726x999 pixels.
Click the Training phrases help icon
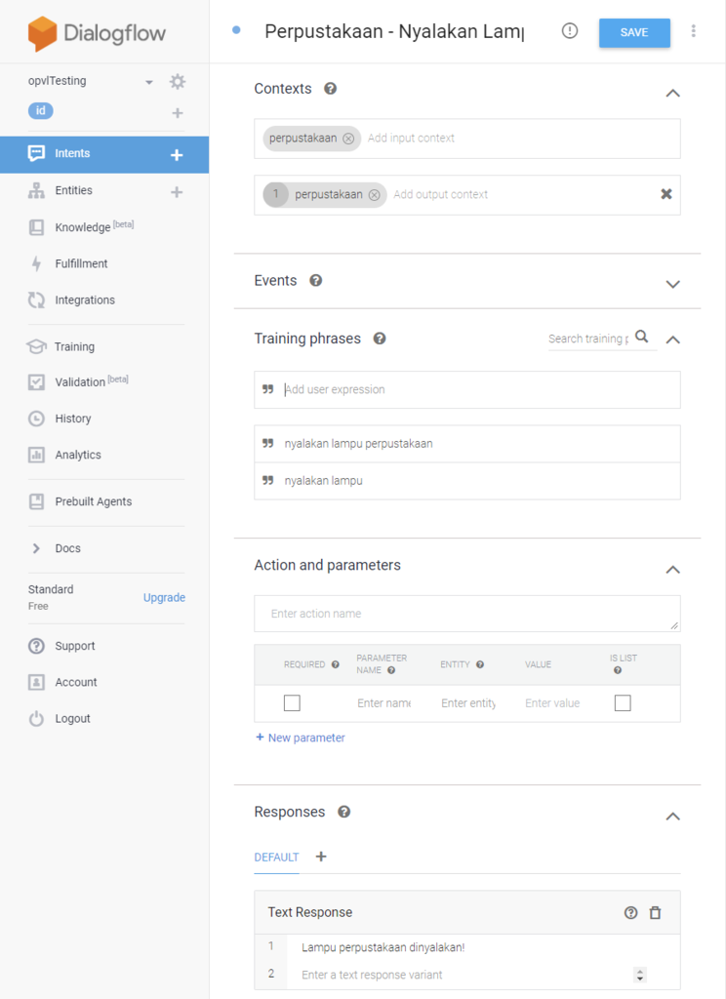point(380,339)
